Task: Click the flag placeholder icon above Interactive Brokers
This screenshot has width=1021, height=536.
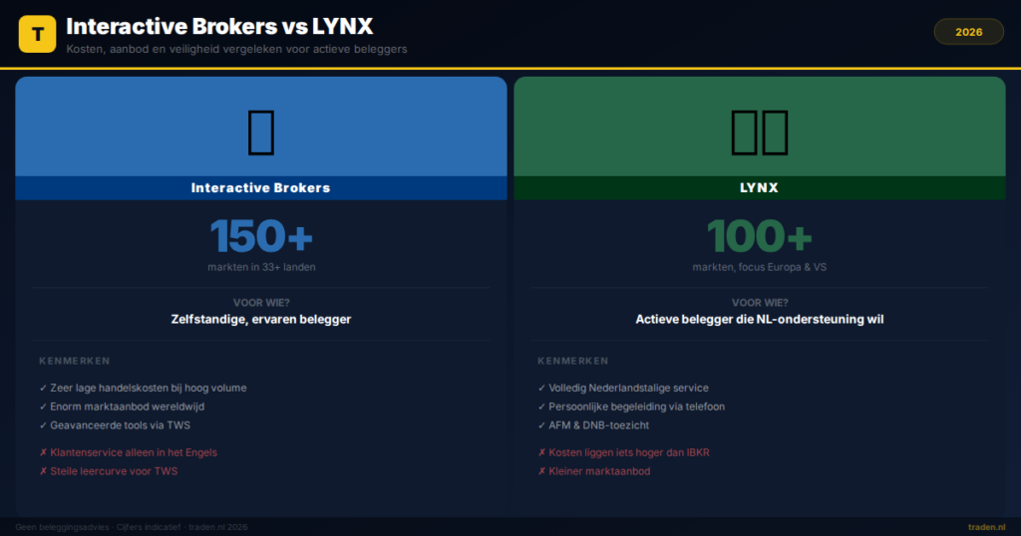Action: 261,133
